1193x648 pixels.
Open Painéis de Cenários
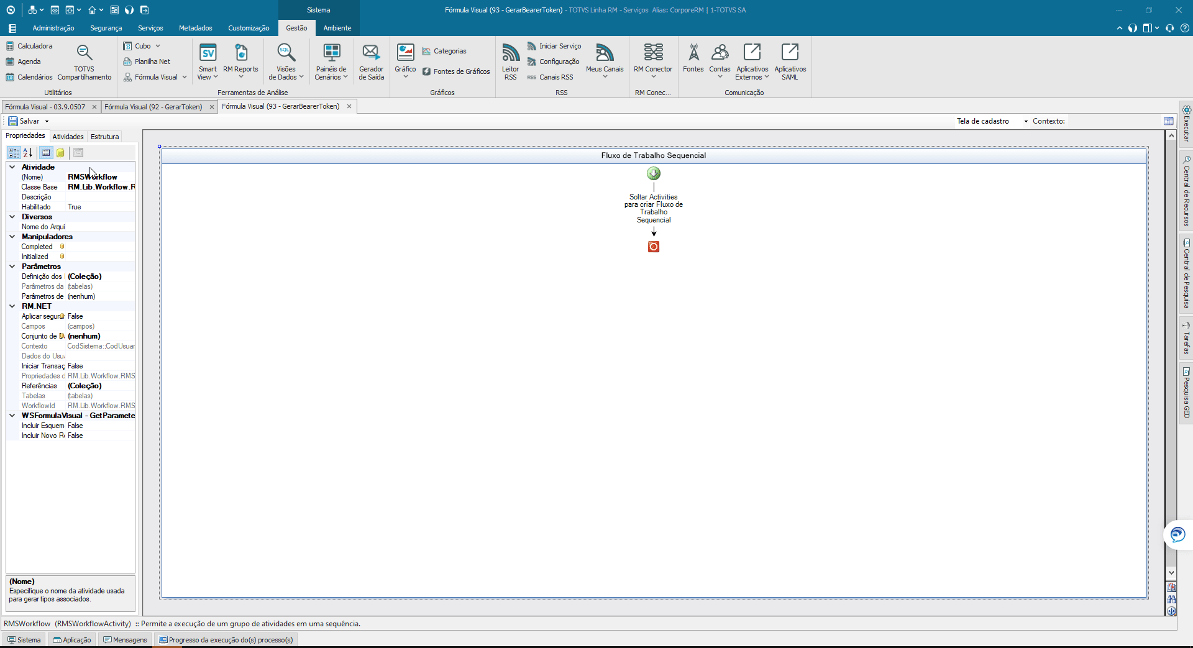click(331, 61)
